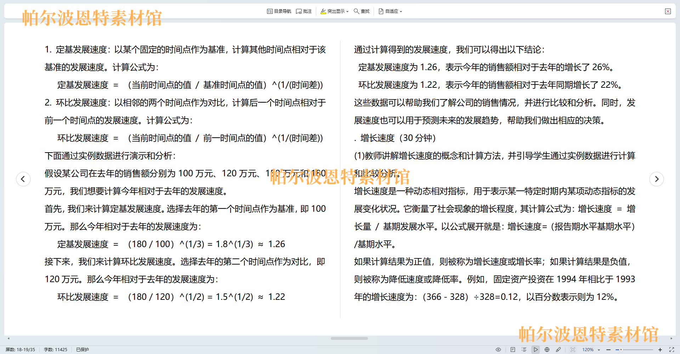Screen dimensions: 680x354
Task: Click the heading '增长速度（30 分钟）'
Action: [x=398, y=138]
